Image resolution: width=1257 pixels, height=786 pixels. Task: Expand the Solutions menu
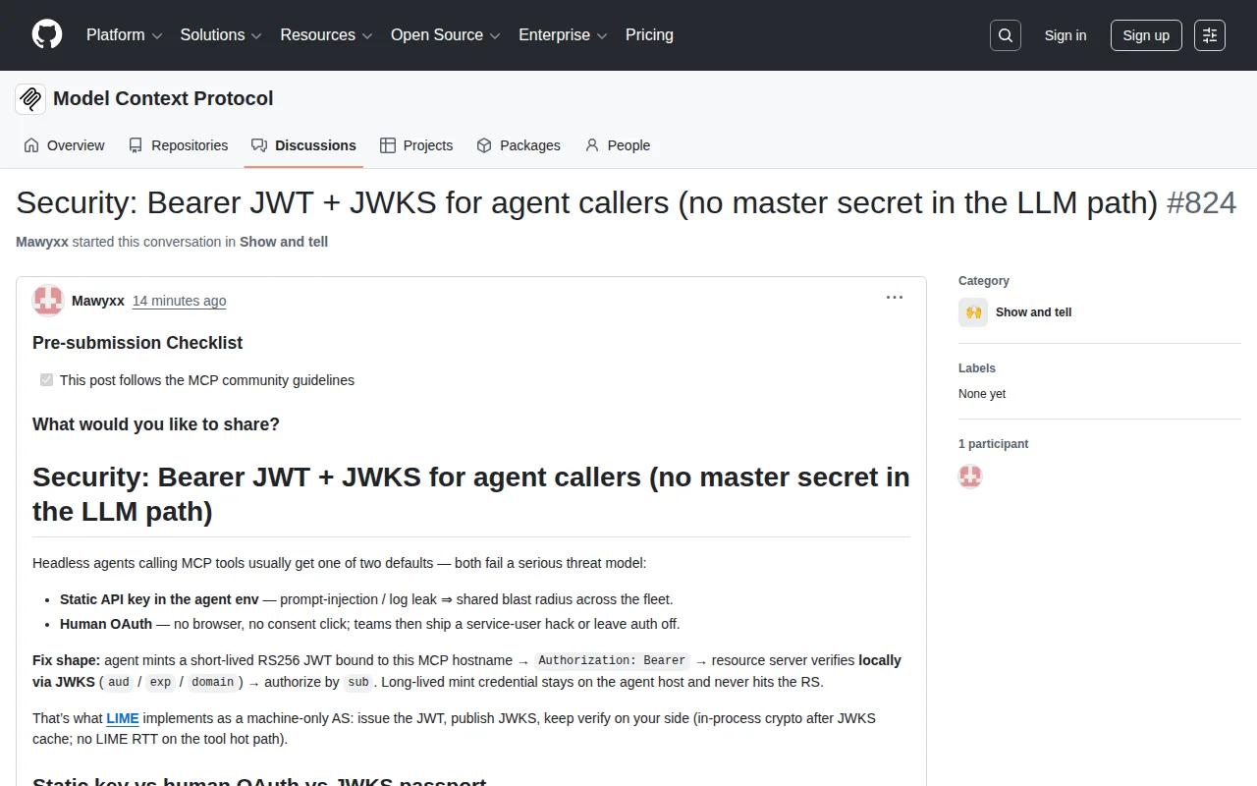click(221, 35)
